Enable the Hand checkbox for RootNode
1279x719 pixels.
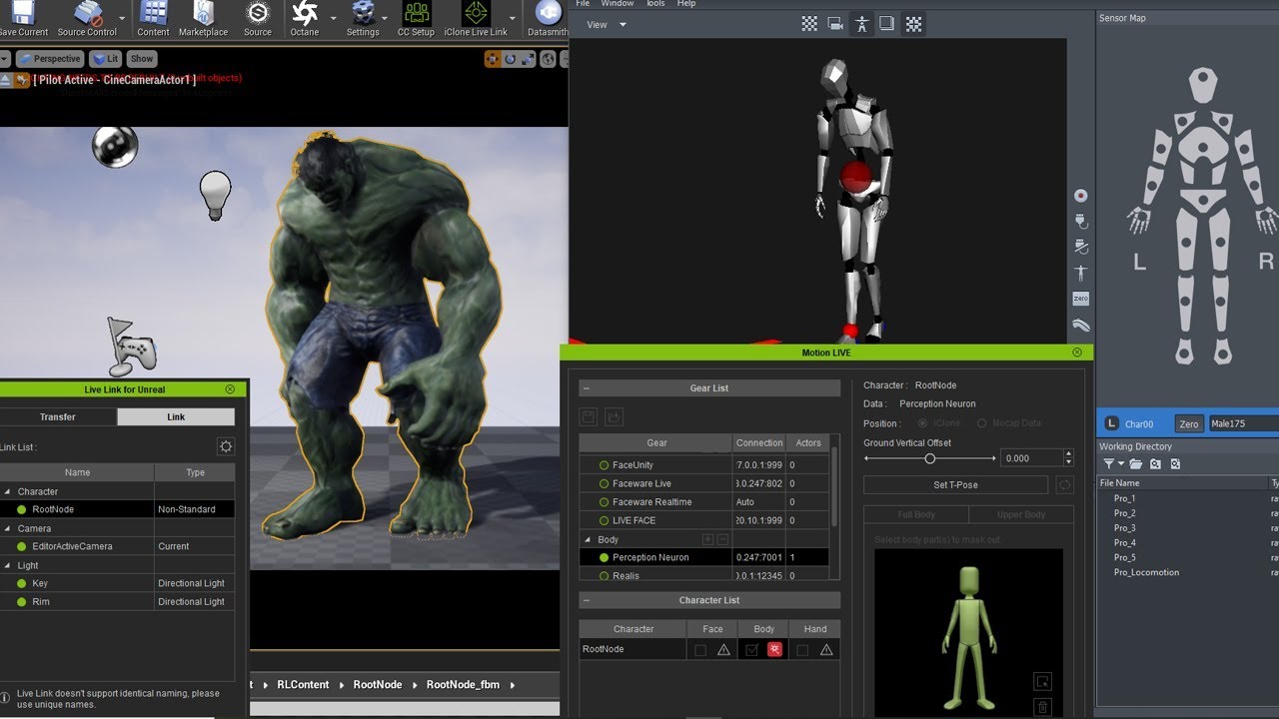pos(802,650)
